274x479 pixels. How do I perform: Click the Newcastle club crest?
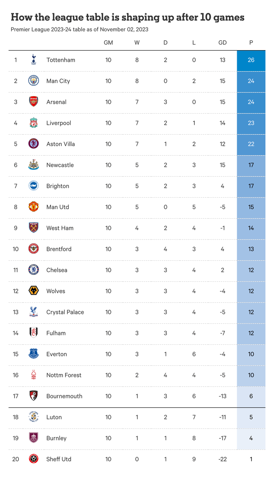[33, 165]
